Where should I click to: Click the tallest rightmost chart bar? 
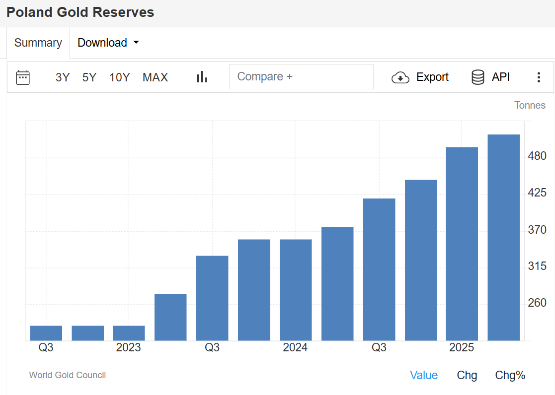[503, 237]
